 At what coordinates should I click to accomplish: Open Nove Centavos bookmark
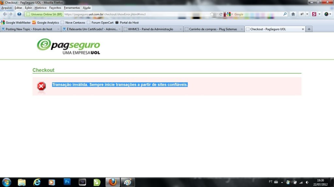pyautogui.click(x=73, y=22)
